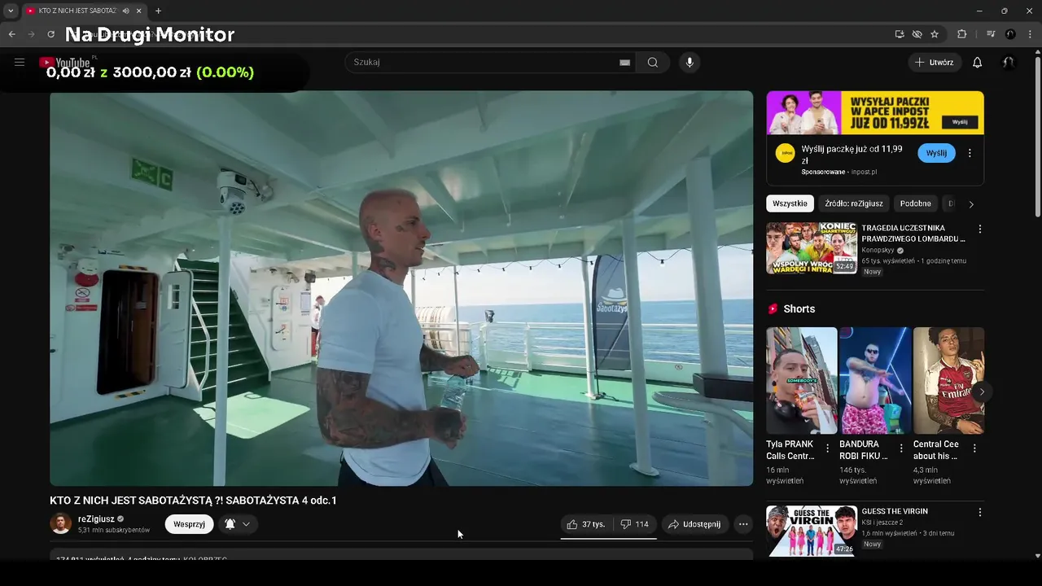Open the TRAGEDIA UCZESTNIKA video thumbnail

[812, 247]
